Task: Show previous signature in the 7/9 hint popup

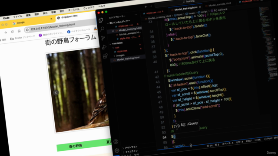Action: point(176,123)
